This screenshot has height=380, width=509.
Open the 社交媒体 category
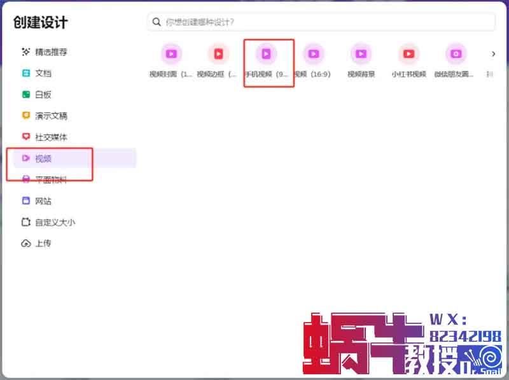[x=51, y=137]
